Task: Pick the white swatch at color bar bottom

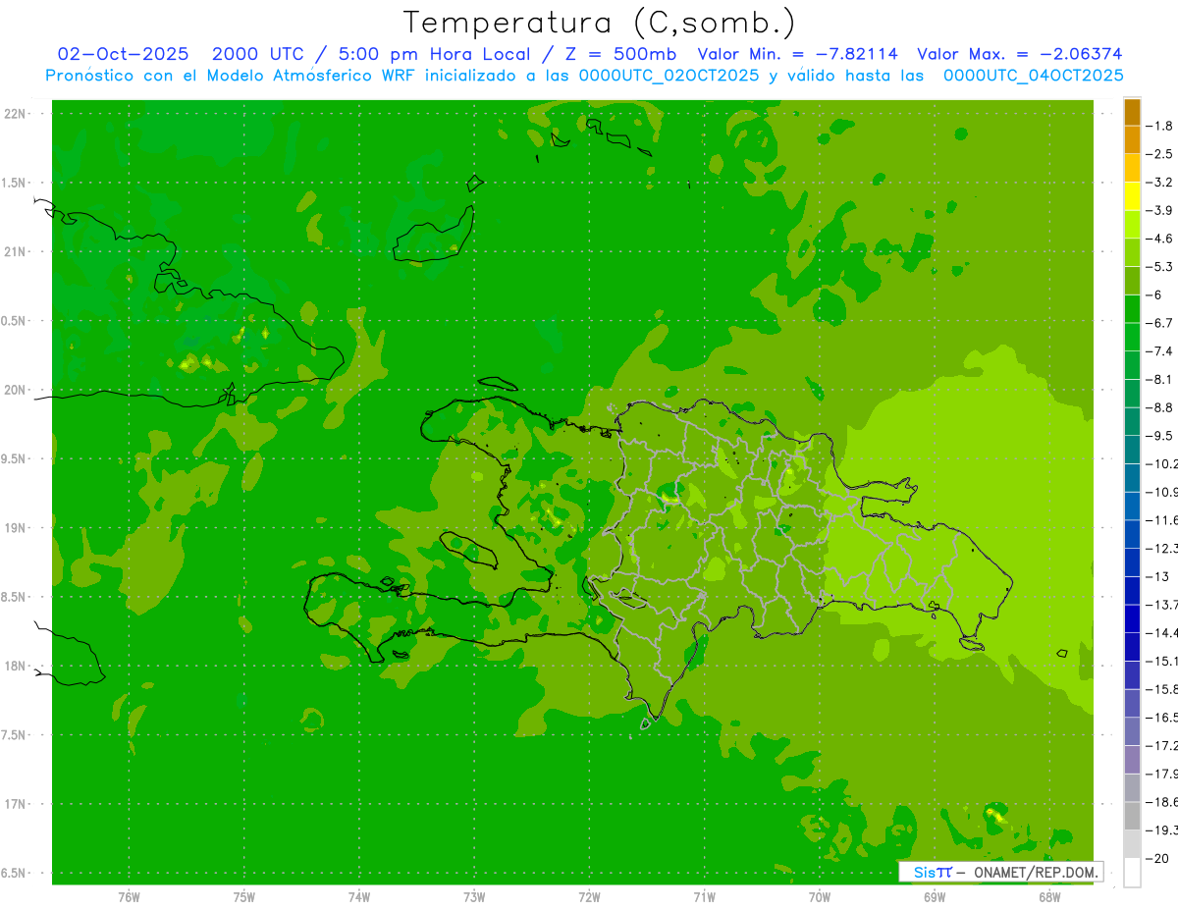Action: 1132,873
